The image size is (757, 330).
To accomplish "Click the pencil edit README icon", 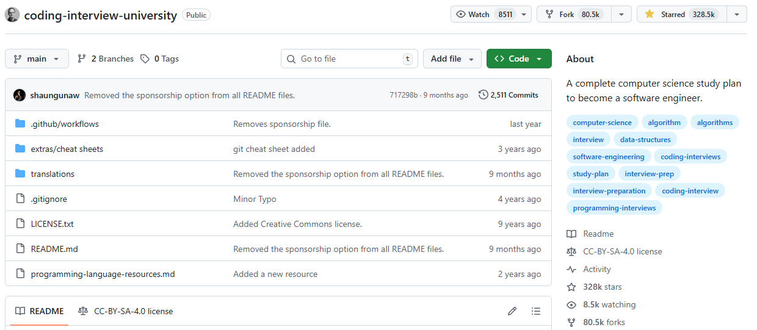I will 512,311.
